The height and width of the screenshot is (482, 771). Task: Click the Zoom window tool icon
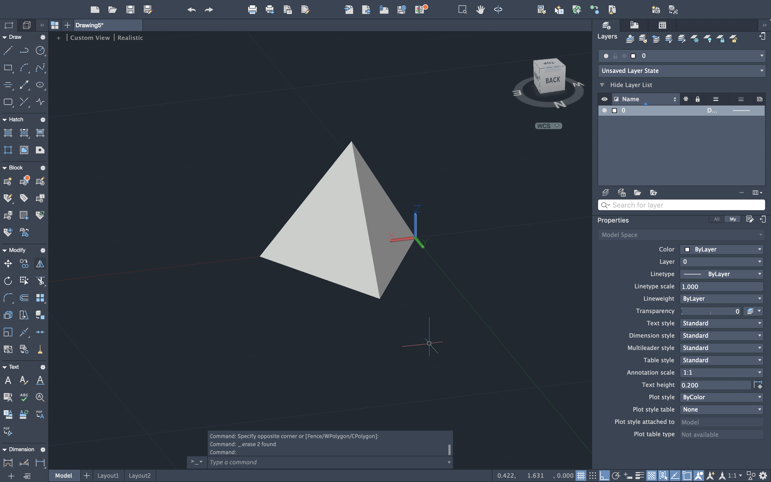[x=462, y=10]
